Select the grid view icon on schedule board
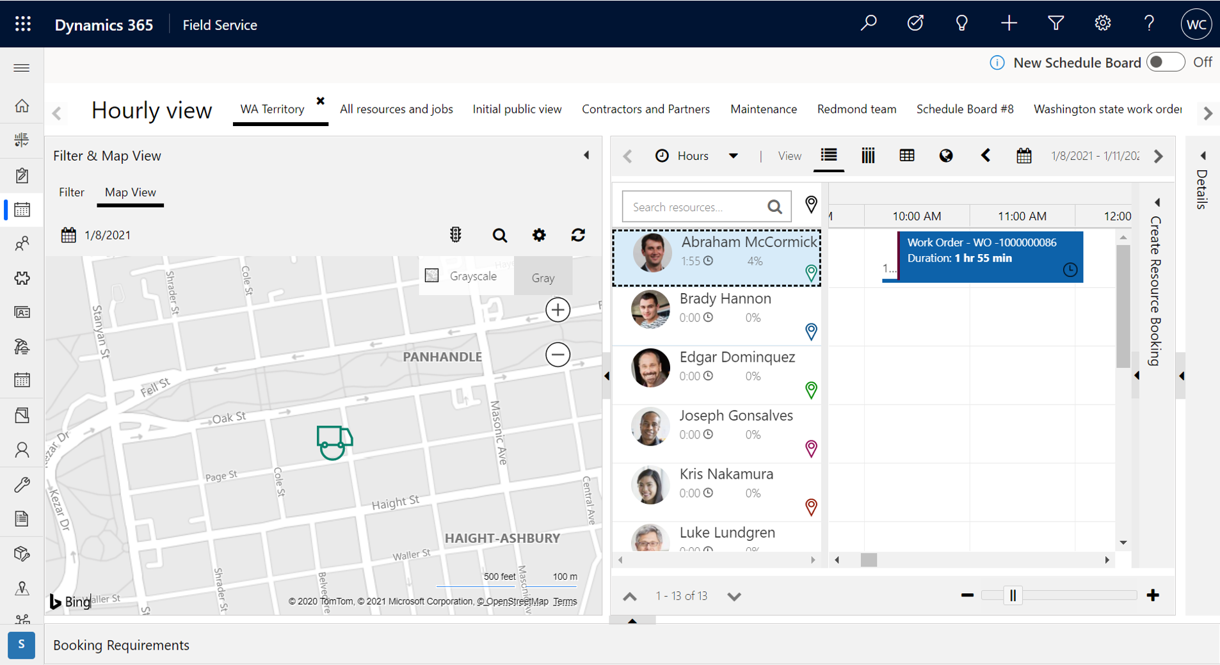The image size is (1220, 665). pos(907,156)
